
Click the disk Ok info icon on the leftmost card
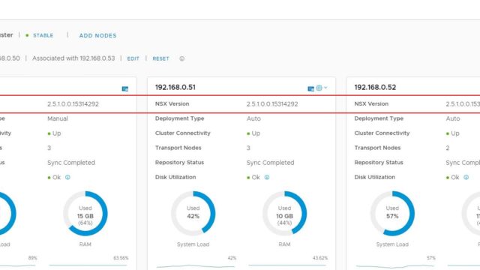pyautogui.click(x=67, y=177)
